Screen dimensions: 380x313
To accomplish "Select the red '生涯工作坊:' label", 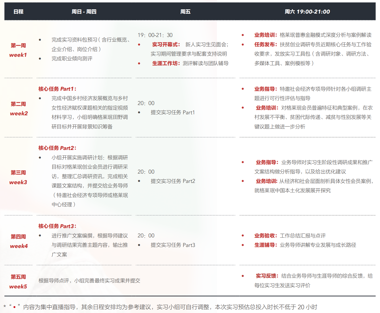I will point(166,63).
